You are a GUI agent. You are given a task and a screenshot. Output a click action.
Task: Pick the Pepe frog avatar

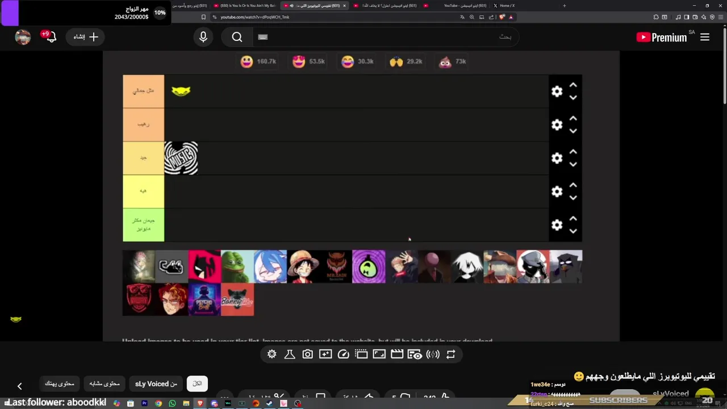click(237, 266)
